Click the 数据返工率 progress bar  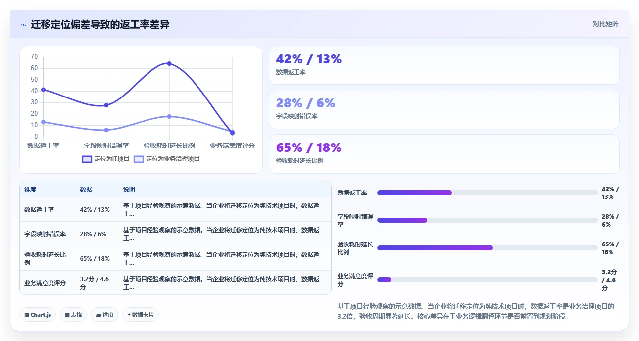point(487,193)
